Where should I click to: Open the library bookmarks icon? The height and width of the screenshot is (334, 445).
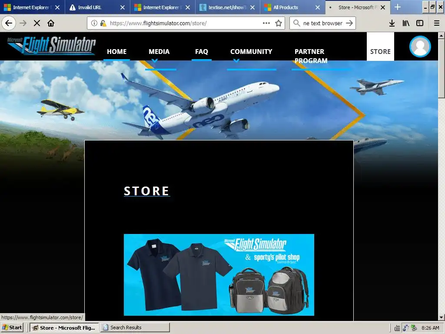[x=406, y=23]
